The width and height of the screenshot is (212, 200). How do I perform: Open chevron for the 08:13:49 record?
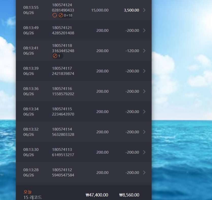pos(144,30)
